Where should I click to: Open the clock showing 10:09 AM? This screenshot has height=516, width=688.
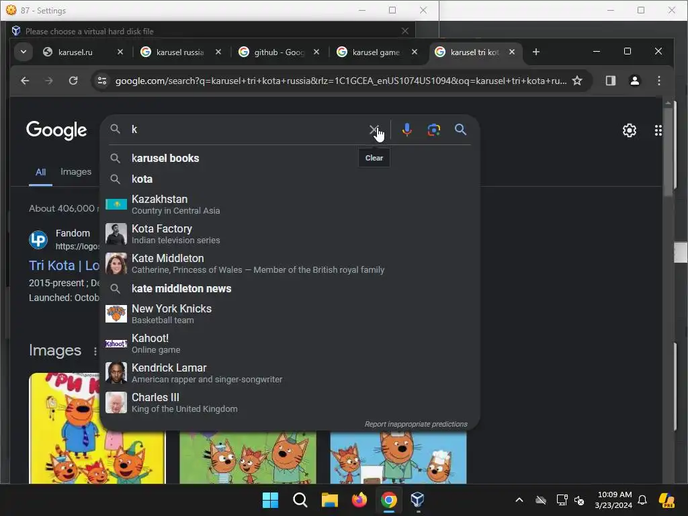613,500
